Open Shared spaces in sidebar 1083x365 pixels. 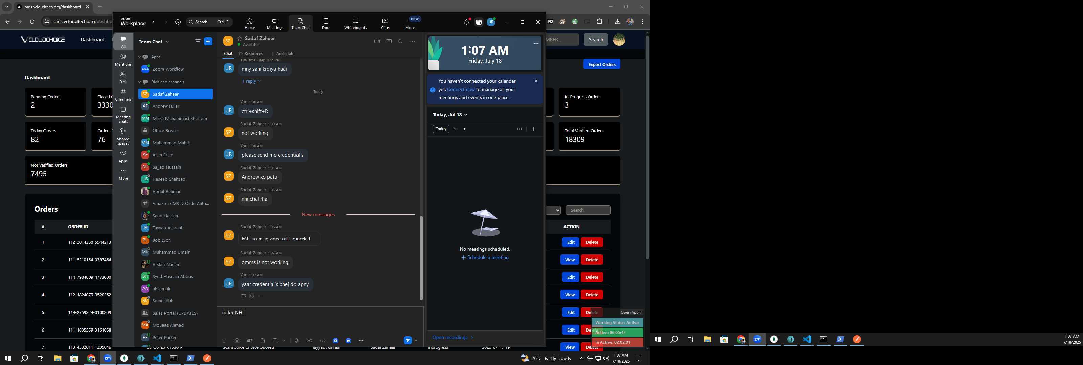[x=123, y=137]
